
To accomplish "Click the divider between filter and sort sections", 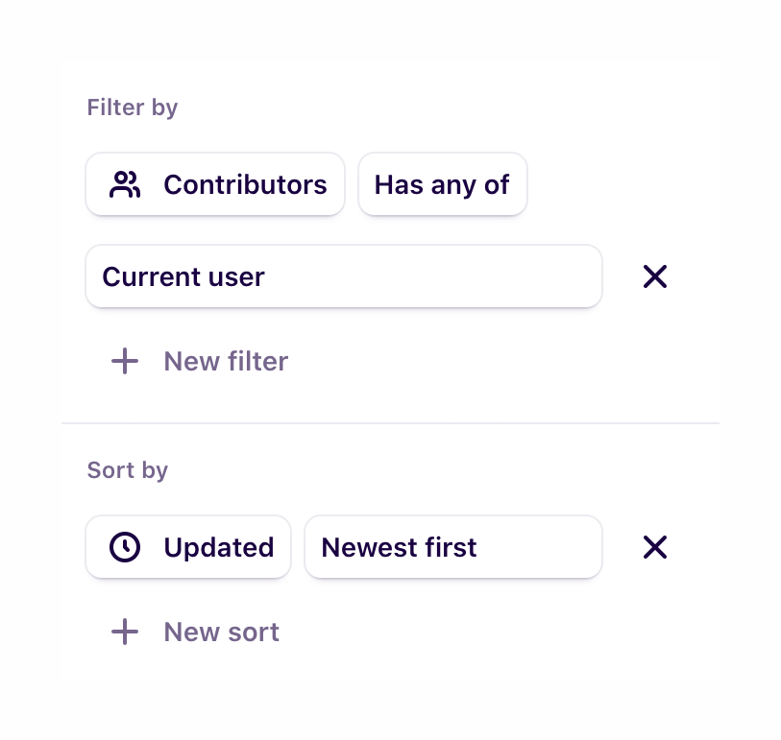I will click(390, 421).
